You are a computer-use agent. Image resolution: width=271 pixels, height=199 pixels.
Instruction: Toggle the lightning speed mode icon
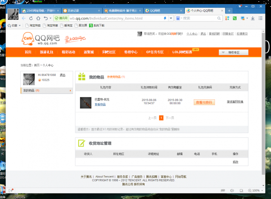point(165,18)
